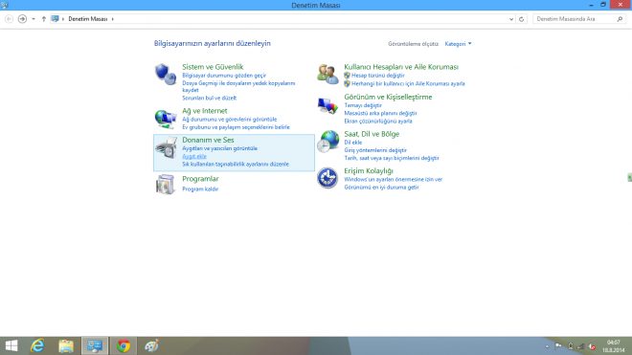The image size is (632, 355).
Task: Click Görünümü en iyi duruma getir link
Action: click(x=381, y=188)
